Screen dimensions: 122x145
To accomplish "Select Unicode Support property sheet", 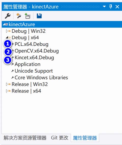I will 34,71.
